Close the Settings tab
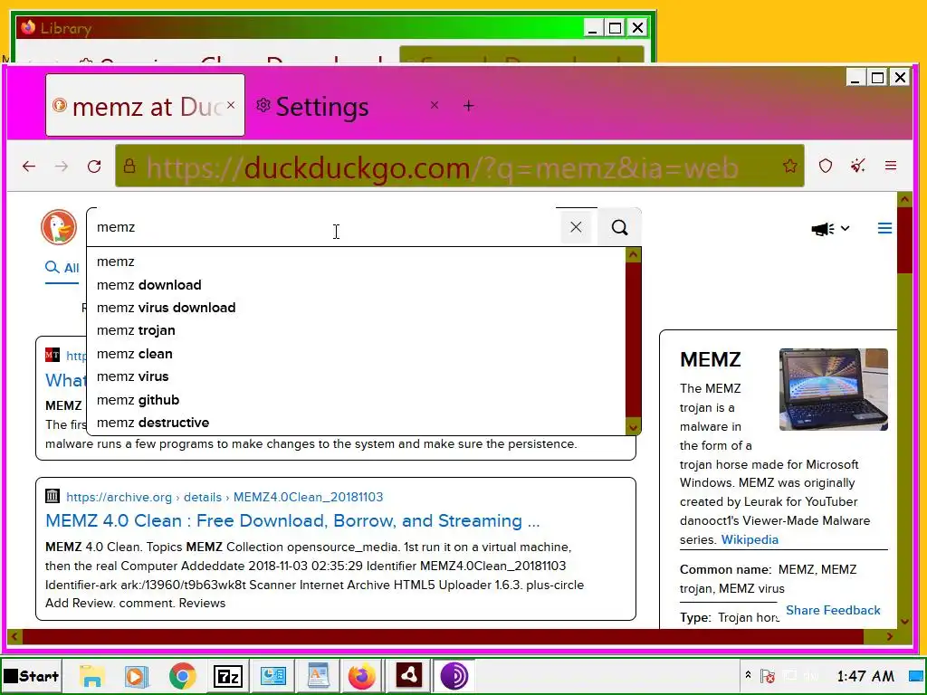 click(435, 105)
